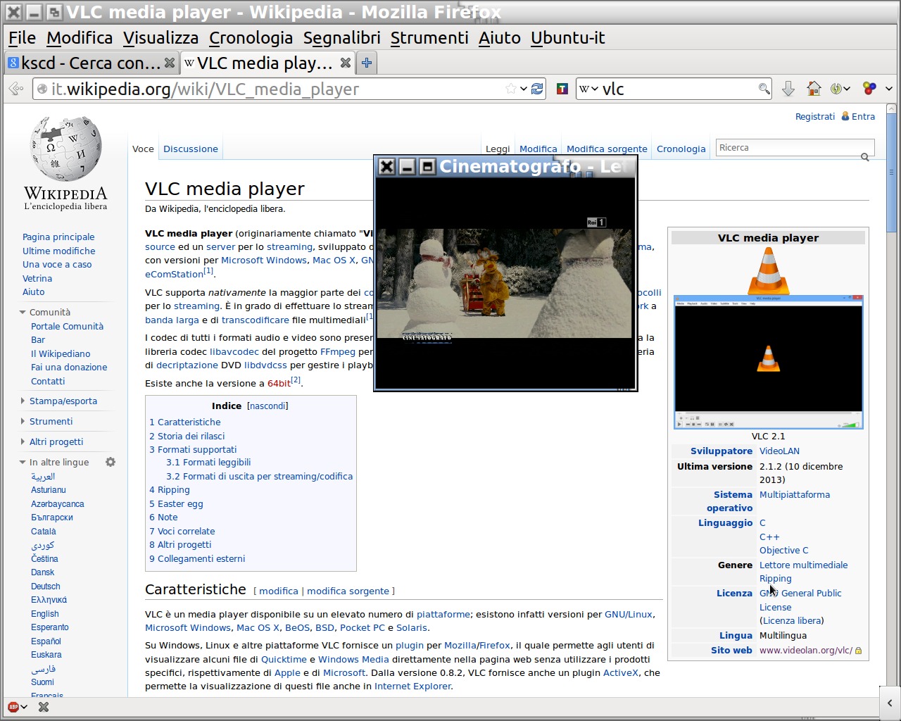Open the Downloads arrow icon
The image size is (901, 721).
point(788,89)
